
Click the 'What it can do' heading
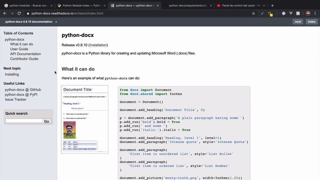pos(78,69)
